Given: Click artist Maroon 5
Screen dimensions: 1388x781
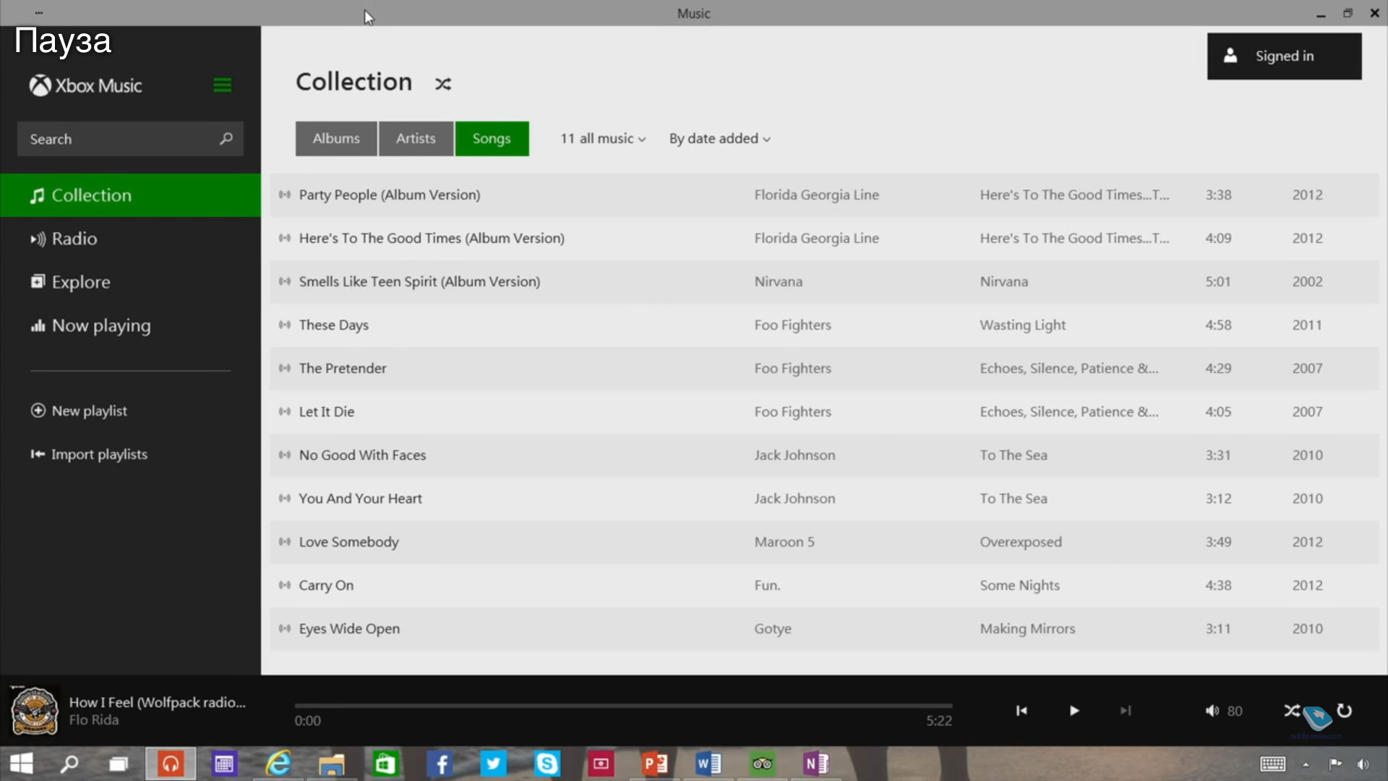Looking at the screenshot, I should pos(784,542).
